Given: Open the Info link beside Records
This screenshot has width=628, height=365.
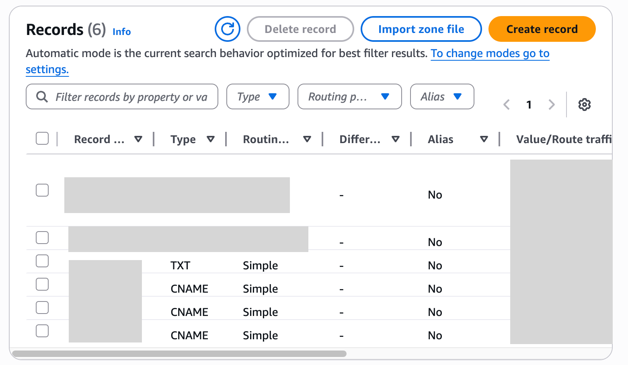Looking at the screenshot, I should [x=121, y=32].
